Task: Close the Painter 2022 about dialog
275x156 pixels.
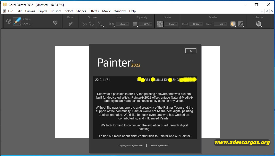Action: point(191,51)
